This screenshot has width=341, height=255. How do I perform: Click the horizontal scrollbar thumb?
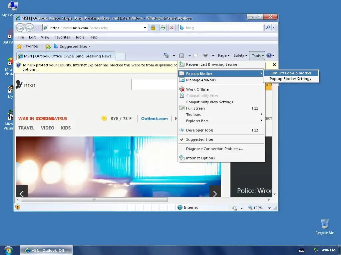tap(94, 200)
